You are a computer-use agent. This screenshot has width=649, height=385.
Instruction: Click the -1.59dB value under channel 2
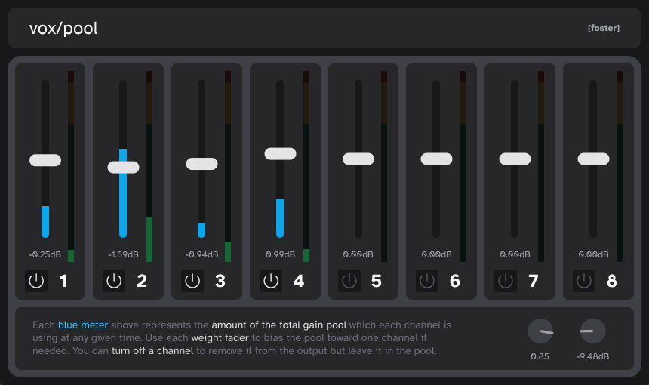click(x=123, y=254)
